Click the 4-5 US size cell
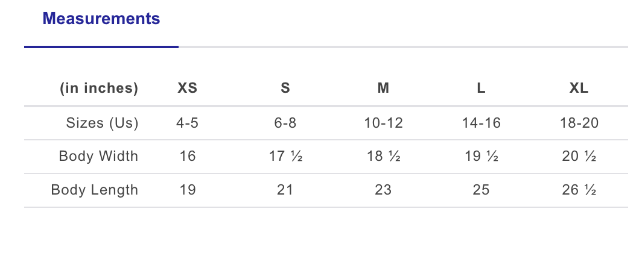The image size is (642, 253). (187, 123)
